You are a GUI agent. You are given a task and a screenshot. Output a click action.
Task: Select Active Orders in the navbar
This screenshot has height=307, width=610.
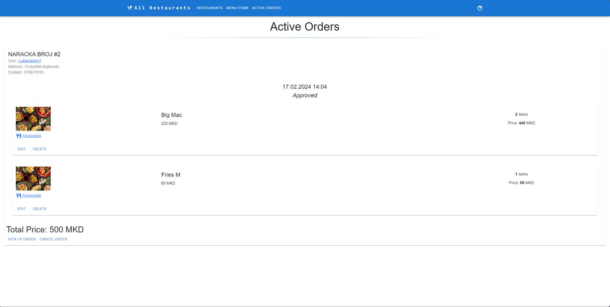click(x=266, y=8)
